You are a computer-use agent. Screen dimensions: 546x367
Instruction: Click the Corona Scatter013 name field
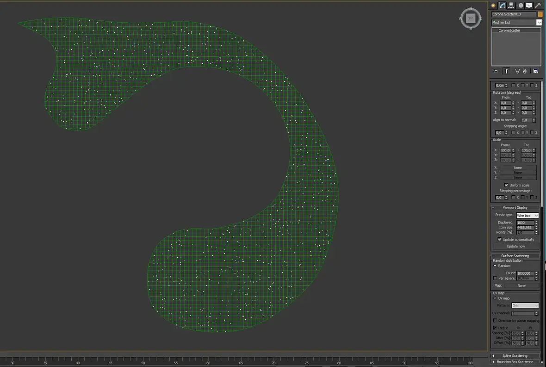[x=514, y=14]
